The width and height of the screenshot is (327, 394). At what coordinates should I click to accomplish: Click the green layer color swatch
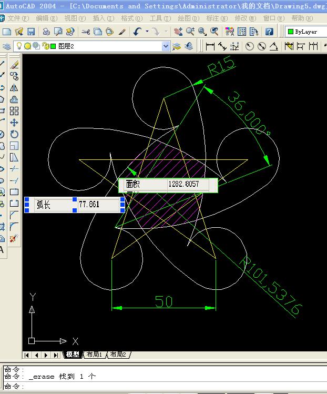(53, 46)
